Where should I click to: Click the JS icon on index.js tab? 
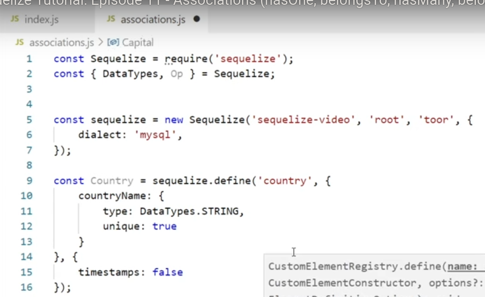coord(15,19)
